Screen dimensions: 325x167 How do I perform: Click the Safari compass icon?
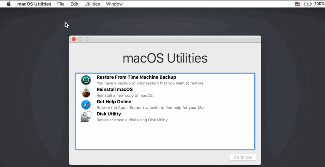(86, 105)
